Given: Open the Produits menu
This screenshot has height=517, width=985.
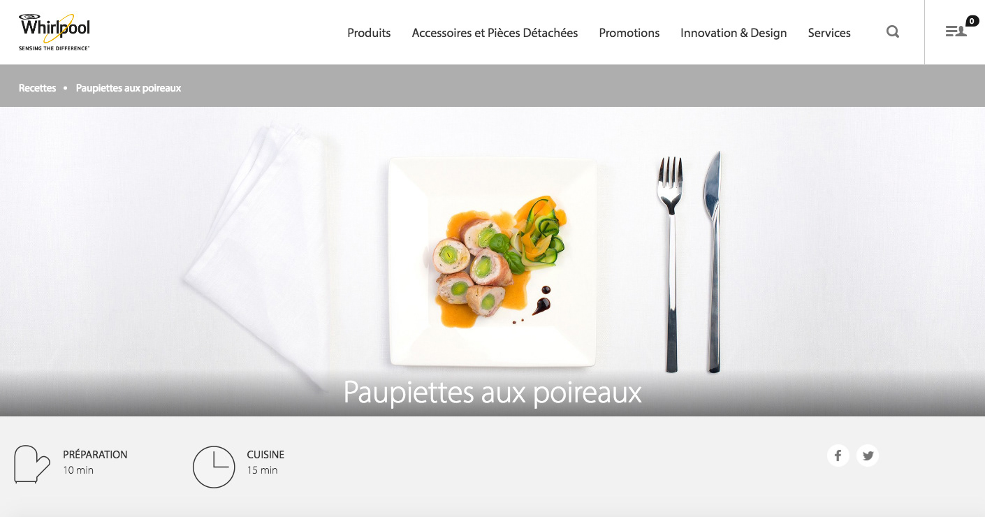Looking at the screenshot, I should click(369, 33).
